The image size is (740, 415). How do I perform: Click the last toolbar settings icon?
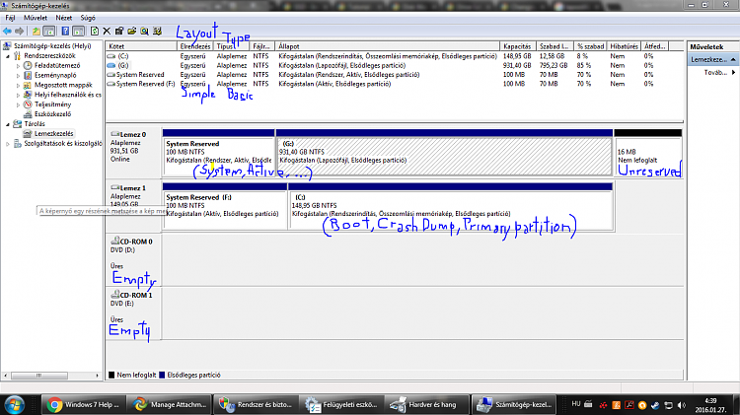(x=157, y=32)
